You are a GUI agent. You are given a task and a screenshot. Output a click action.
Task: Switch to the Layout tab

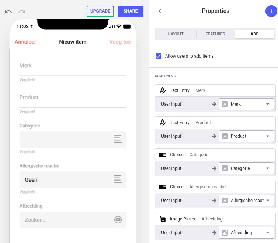pyautogui.click(x=176, y=34)
